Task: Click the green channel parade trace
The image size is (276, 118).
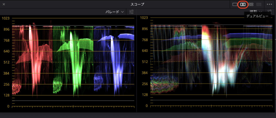Action: (73, 55)
